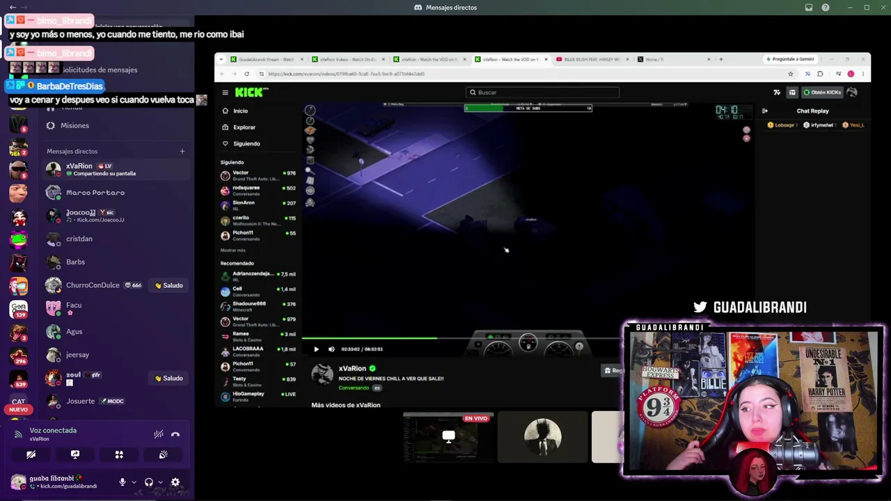The height and width of the screenshot is (501, 891).
Task: Open browser tab search dropdown
Action: [221, 59]
